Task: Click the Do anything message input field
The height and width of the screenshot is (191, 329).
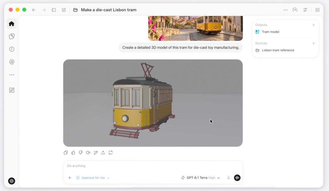Action: pos(153,166)
